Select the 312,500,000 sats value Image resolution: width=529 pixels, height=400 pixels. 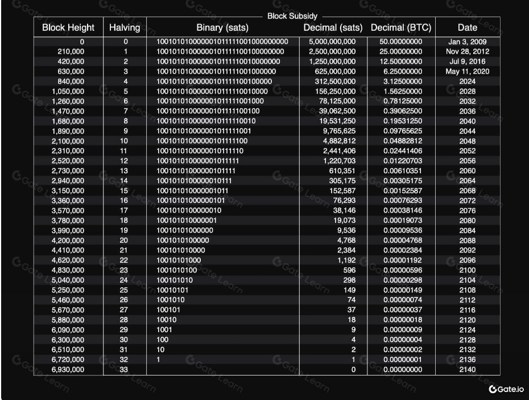click(335, 81)
